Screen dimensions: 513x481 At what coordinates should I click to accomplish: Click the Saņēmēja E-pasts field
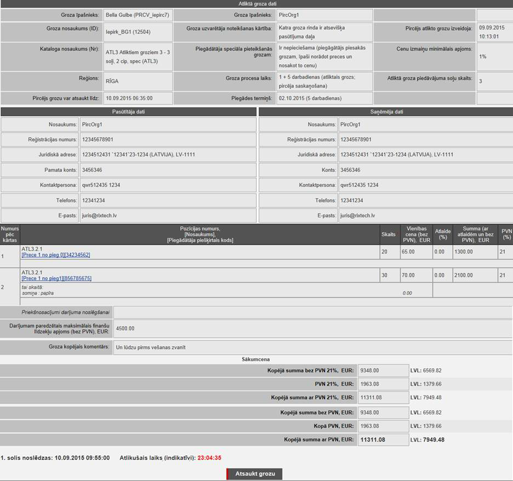[425, 216]
